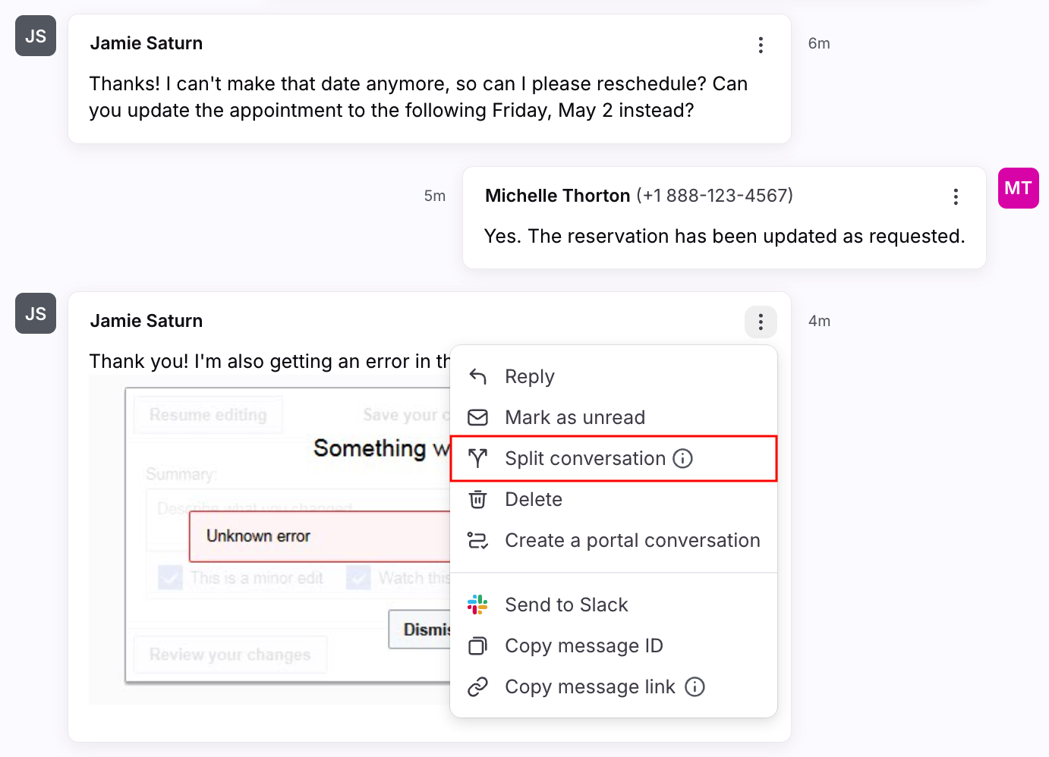Click the envelope icon for Mark as unread
1049x757 pixels.
477,417
